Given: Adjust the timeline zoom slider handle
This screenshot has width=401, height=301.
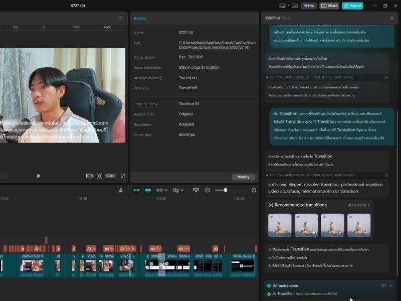Looking at the screenshot, I should pos(226,190).
